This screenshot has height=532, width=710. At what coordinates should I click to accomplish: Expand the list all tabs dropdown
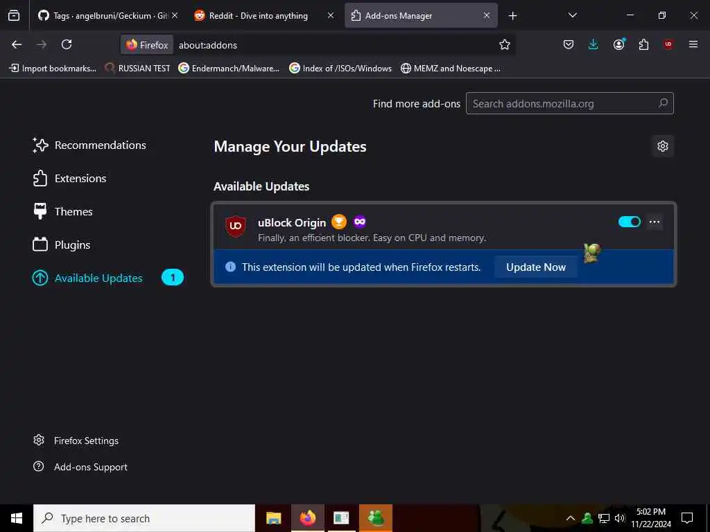[572, 15]
